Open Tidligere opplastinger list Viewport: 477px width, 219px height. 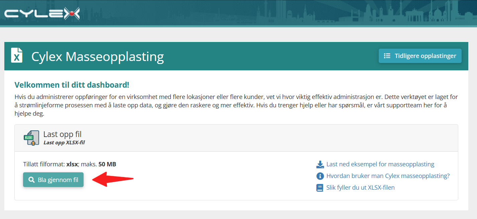pyautogui.click(x=420, y=56)
